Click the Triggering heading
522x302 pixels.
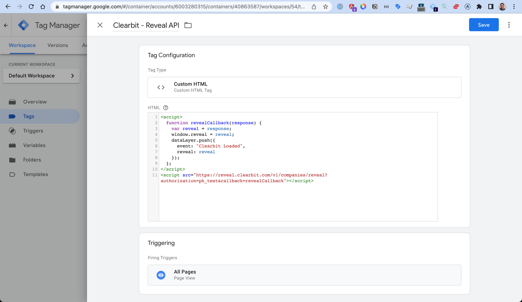(x=161, y=243)
